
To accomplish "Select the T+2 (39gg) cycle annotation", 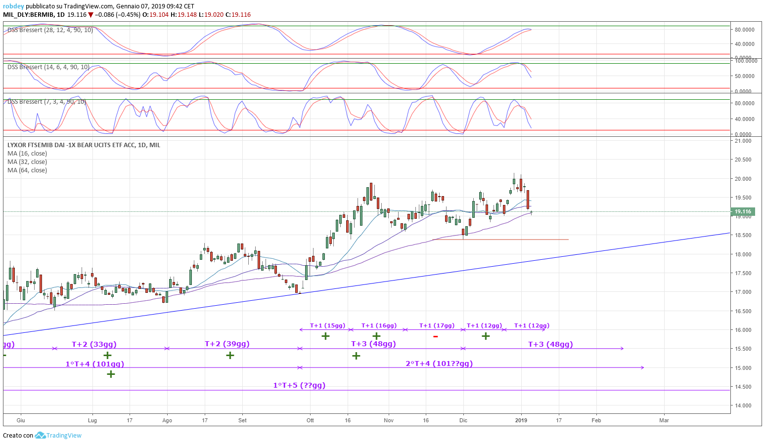I will tap(227, 344).
